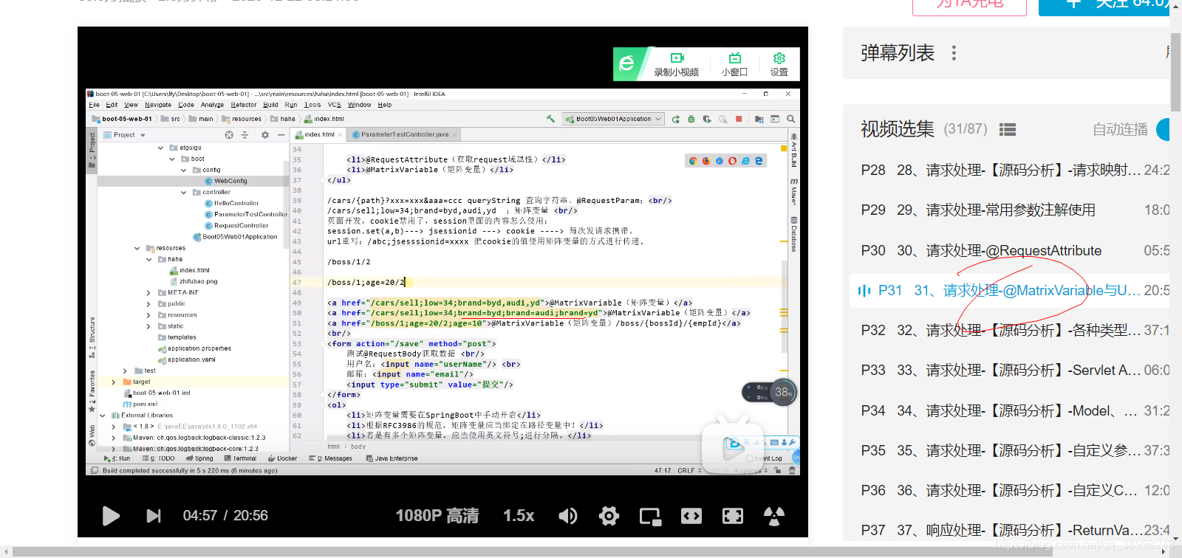Screen dimensions: 1182x558
Task: Mute the video volume speaker icon
Action: 567,516
